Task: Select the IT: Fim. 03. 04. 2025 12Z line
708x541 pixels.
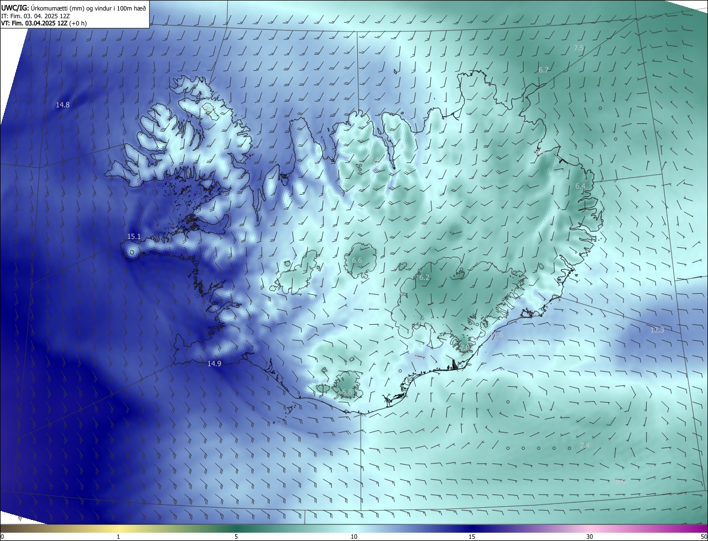Action: click(35, 16)
